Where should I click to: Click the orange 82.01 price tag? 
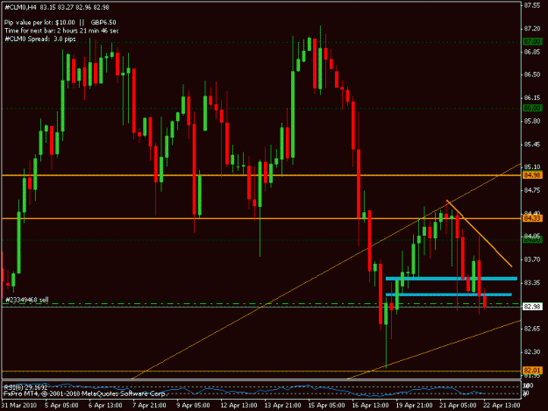pyautogui.click(x=532, y=370)
